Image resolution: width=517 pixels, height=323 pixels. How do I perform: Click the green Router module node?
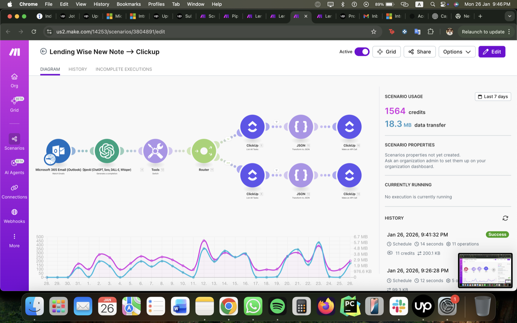pyautogui.click(x=204, y=151)
